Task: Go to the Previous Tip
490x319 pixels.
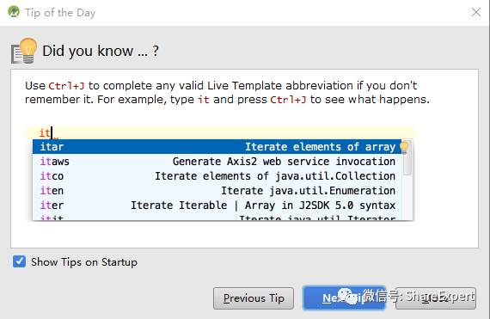Action: coord(254,298)
